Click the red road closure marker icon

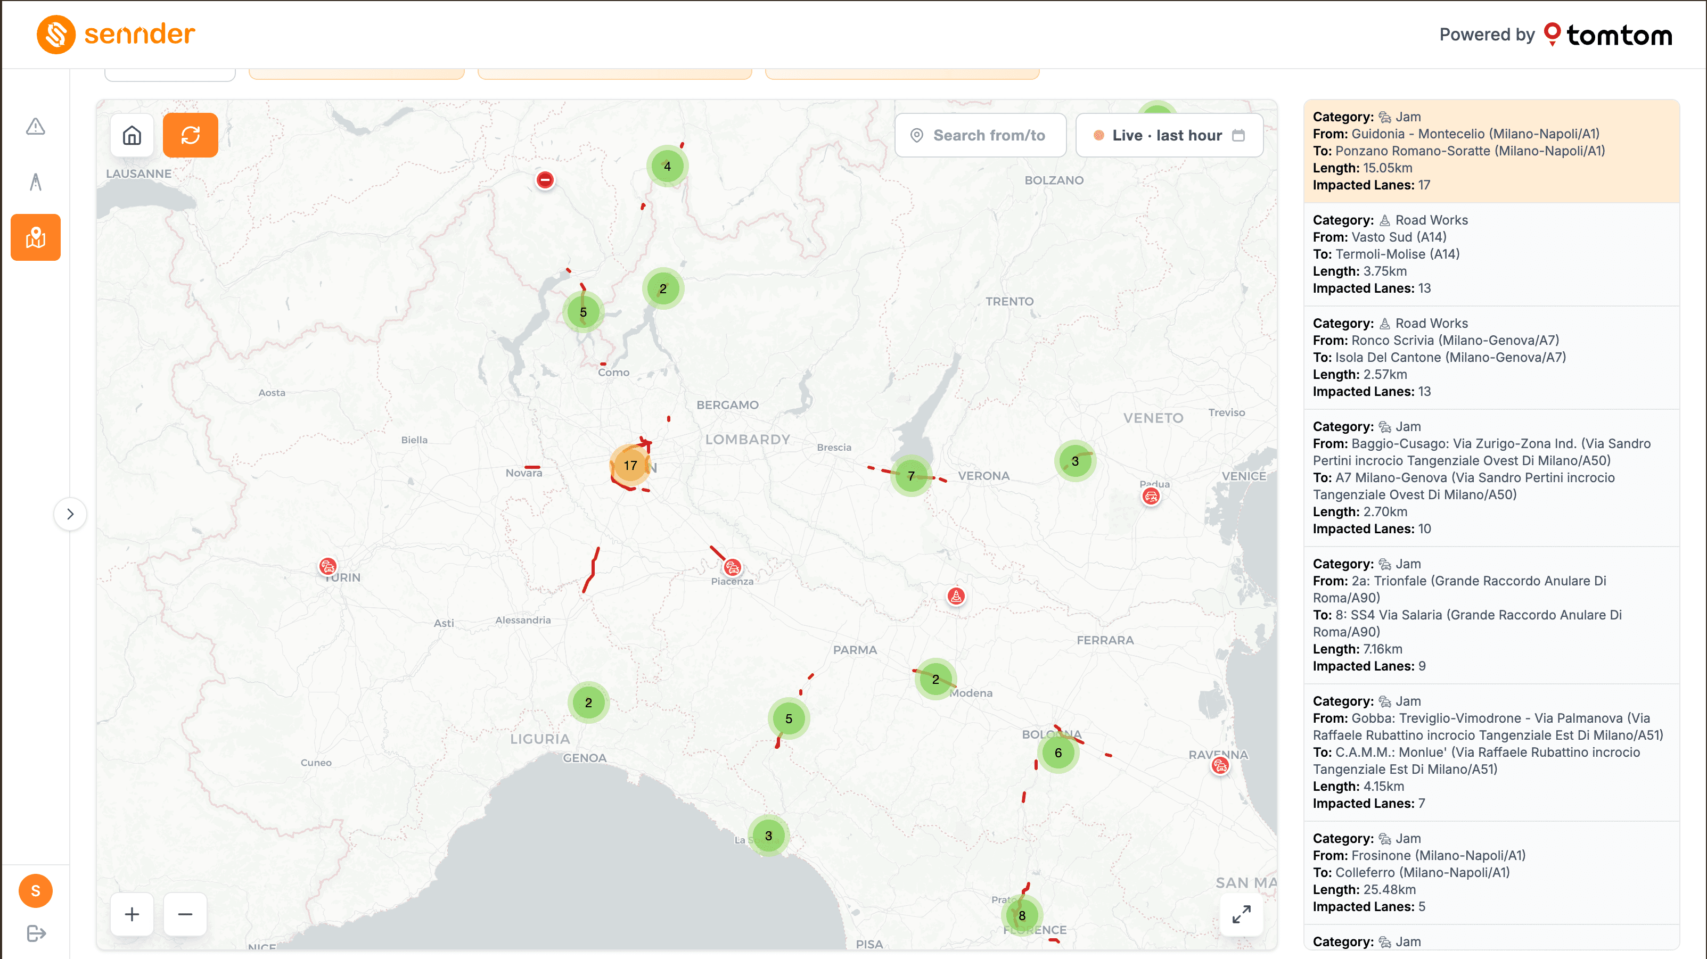click(545, 179)
